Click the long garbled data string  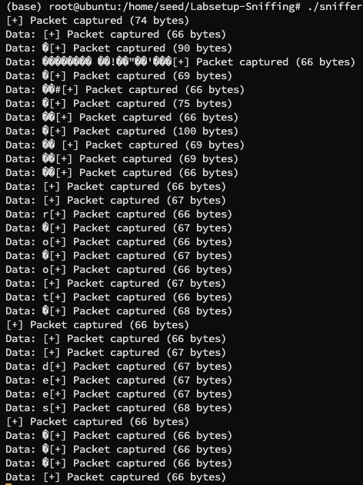107,61
